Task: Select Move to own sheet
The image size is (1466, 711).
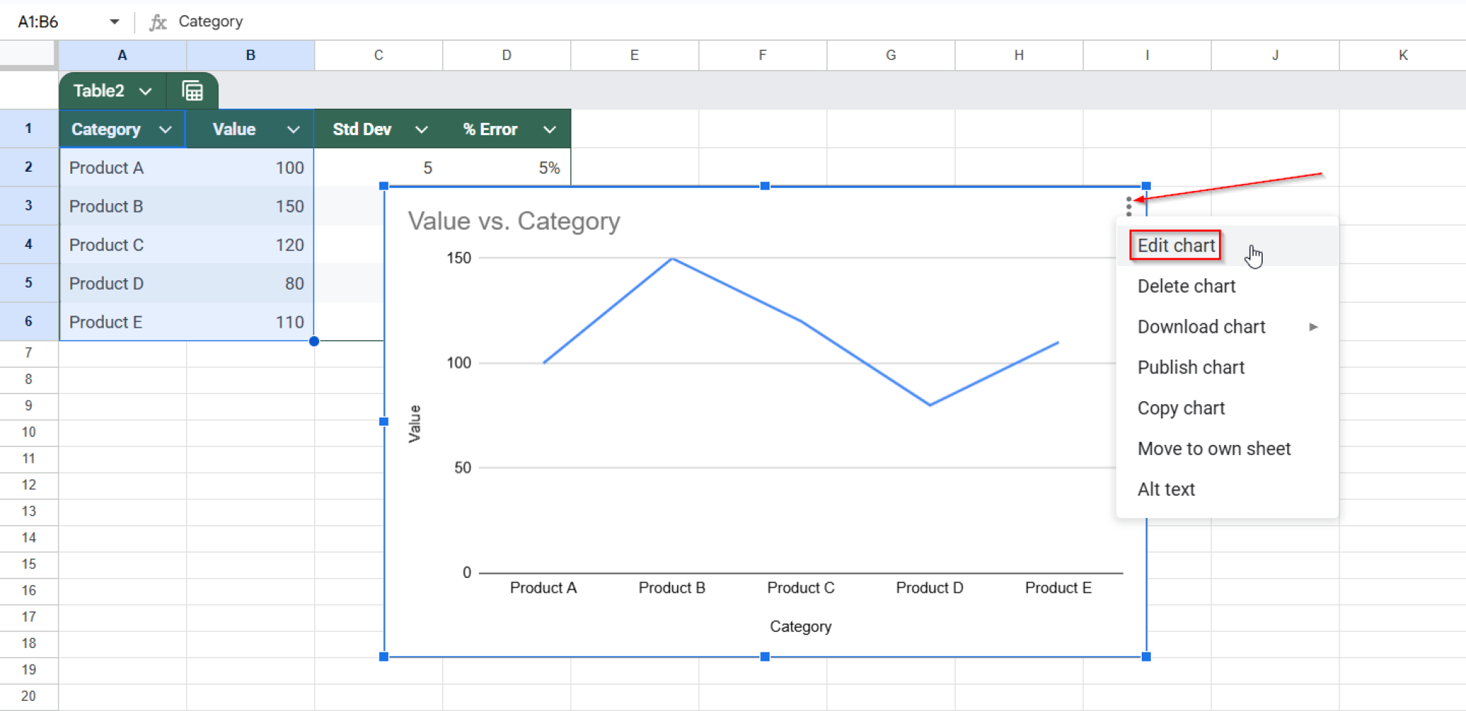Action: point(1214,448)
